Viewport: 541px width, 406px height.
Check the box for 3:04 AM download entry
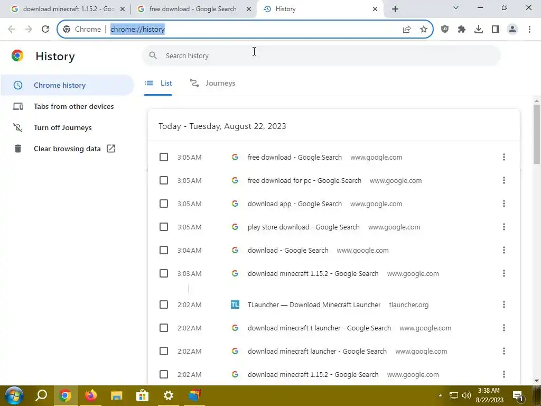[x=164, y=250]
